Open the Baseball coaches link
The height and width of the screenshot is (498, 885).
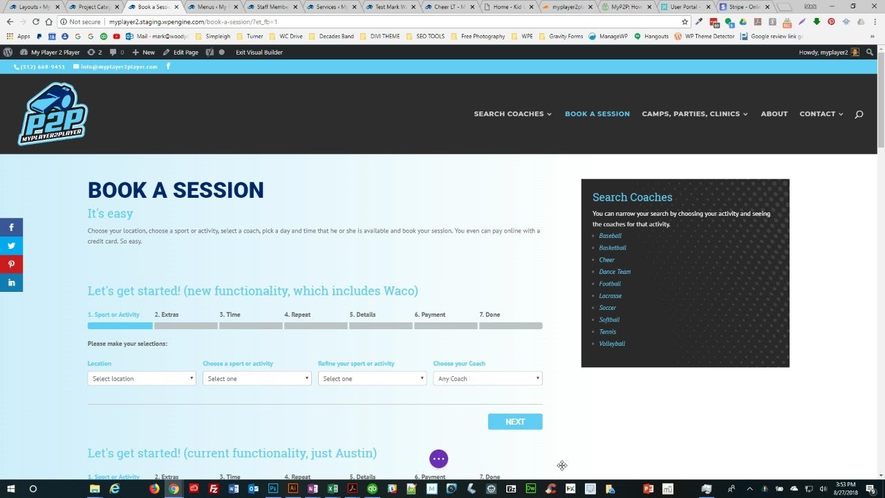tap(611, 236)
